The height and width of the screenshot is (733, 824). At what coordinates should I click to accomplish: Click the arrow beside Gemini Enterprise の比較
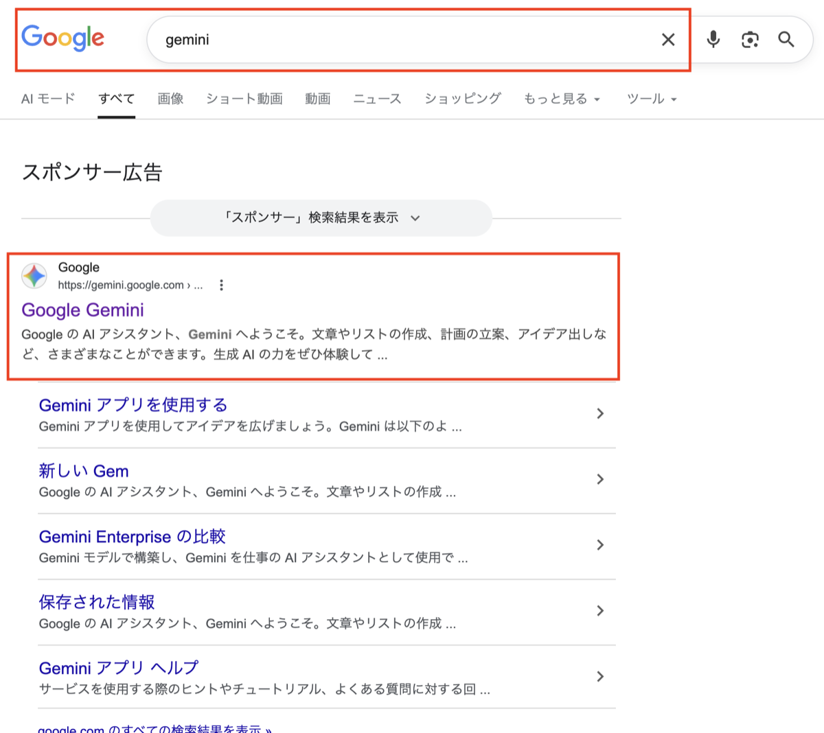[600, 545]
